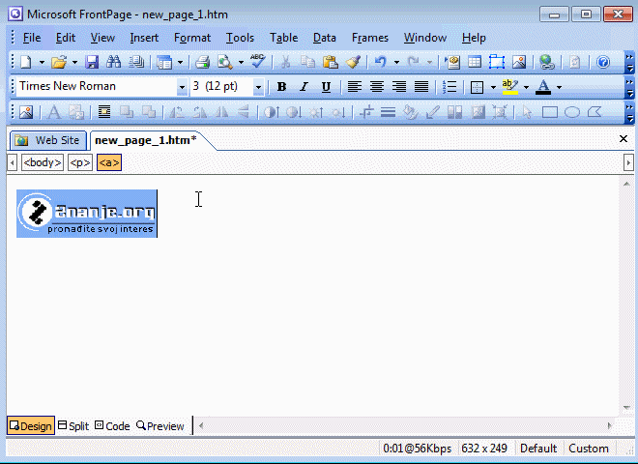
Task: Open the font color dropdown arrow
Action: pos(559,87)
